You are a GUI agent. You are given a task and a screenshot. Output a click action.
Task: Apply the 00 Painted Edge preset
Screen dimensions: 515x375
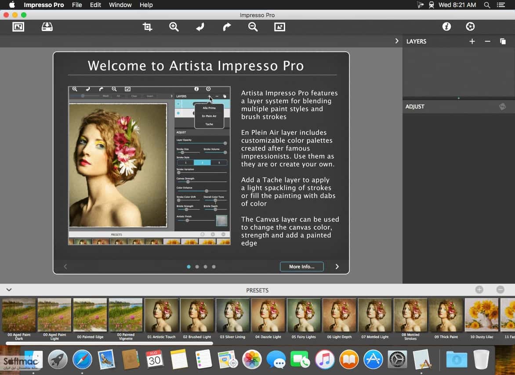[90, 318]
